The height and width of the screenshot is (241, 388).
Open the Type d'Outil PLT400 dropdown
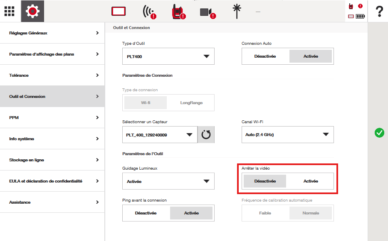click(168, 56)
